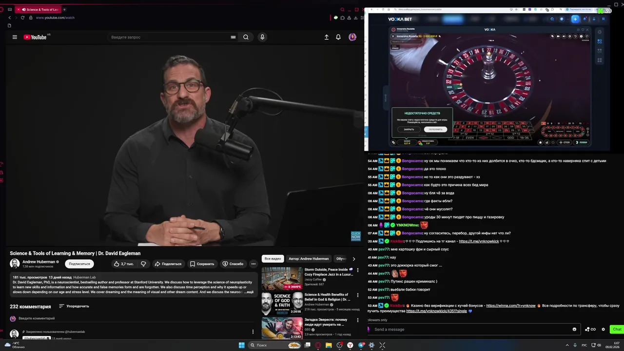The height and width of the screenshot is (351, 624).
Task: Start voice search with microphone icon
Action: pyautogui.click(x=262, y=37)
